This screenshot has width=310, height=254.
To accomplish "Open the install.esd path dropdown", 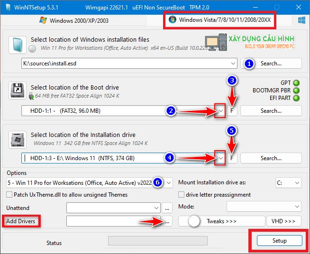I will tap(233, 63).
